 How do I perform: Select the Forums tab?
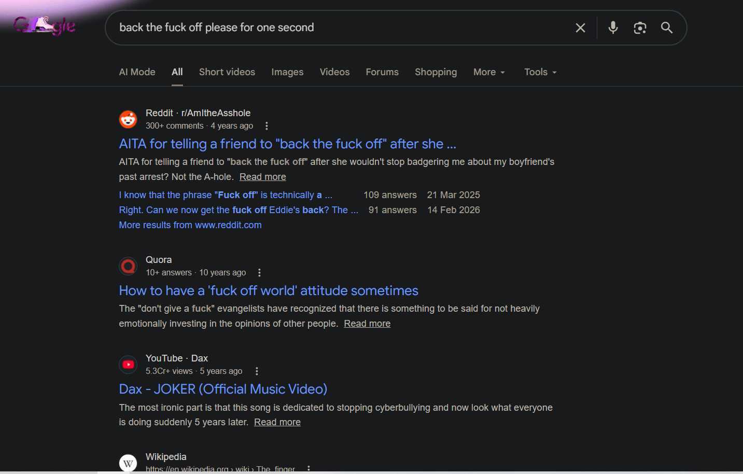(382, 72)
